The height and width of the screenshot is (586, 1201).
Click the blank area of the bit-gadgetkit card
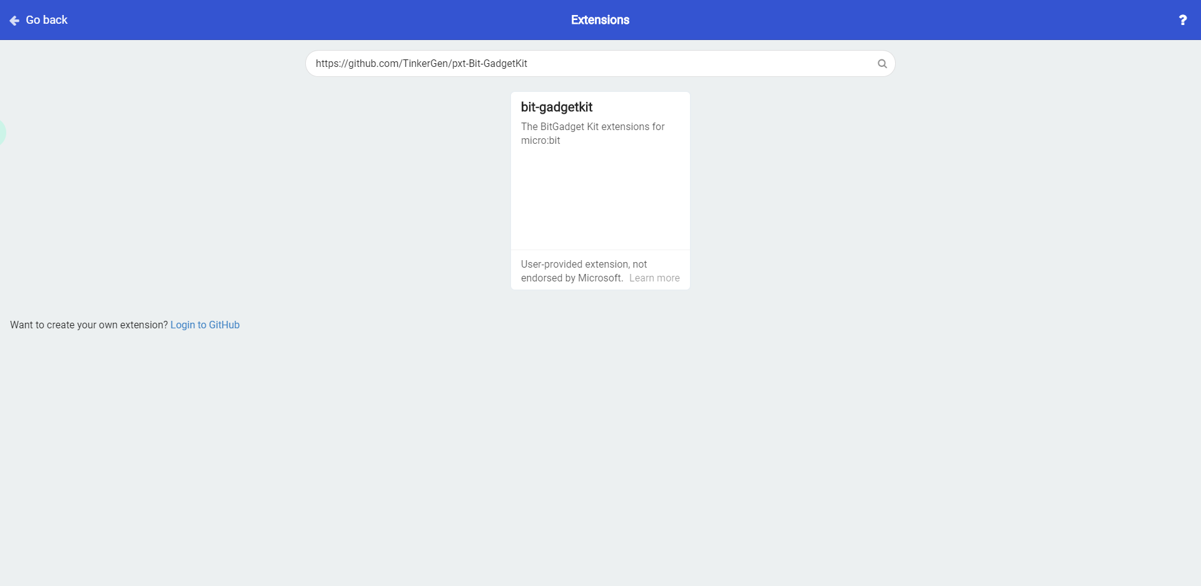click(600, 197)
